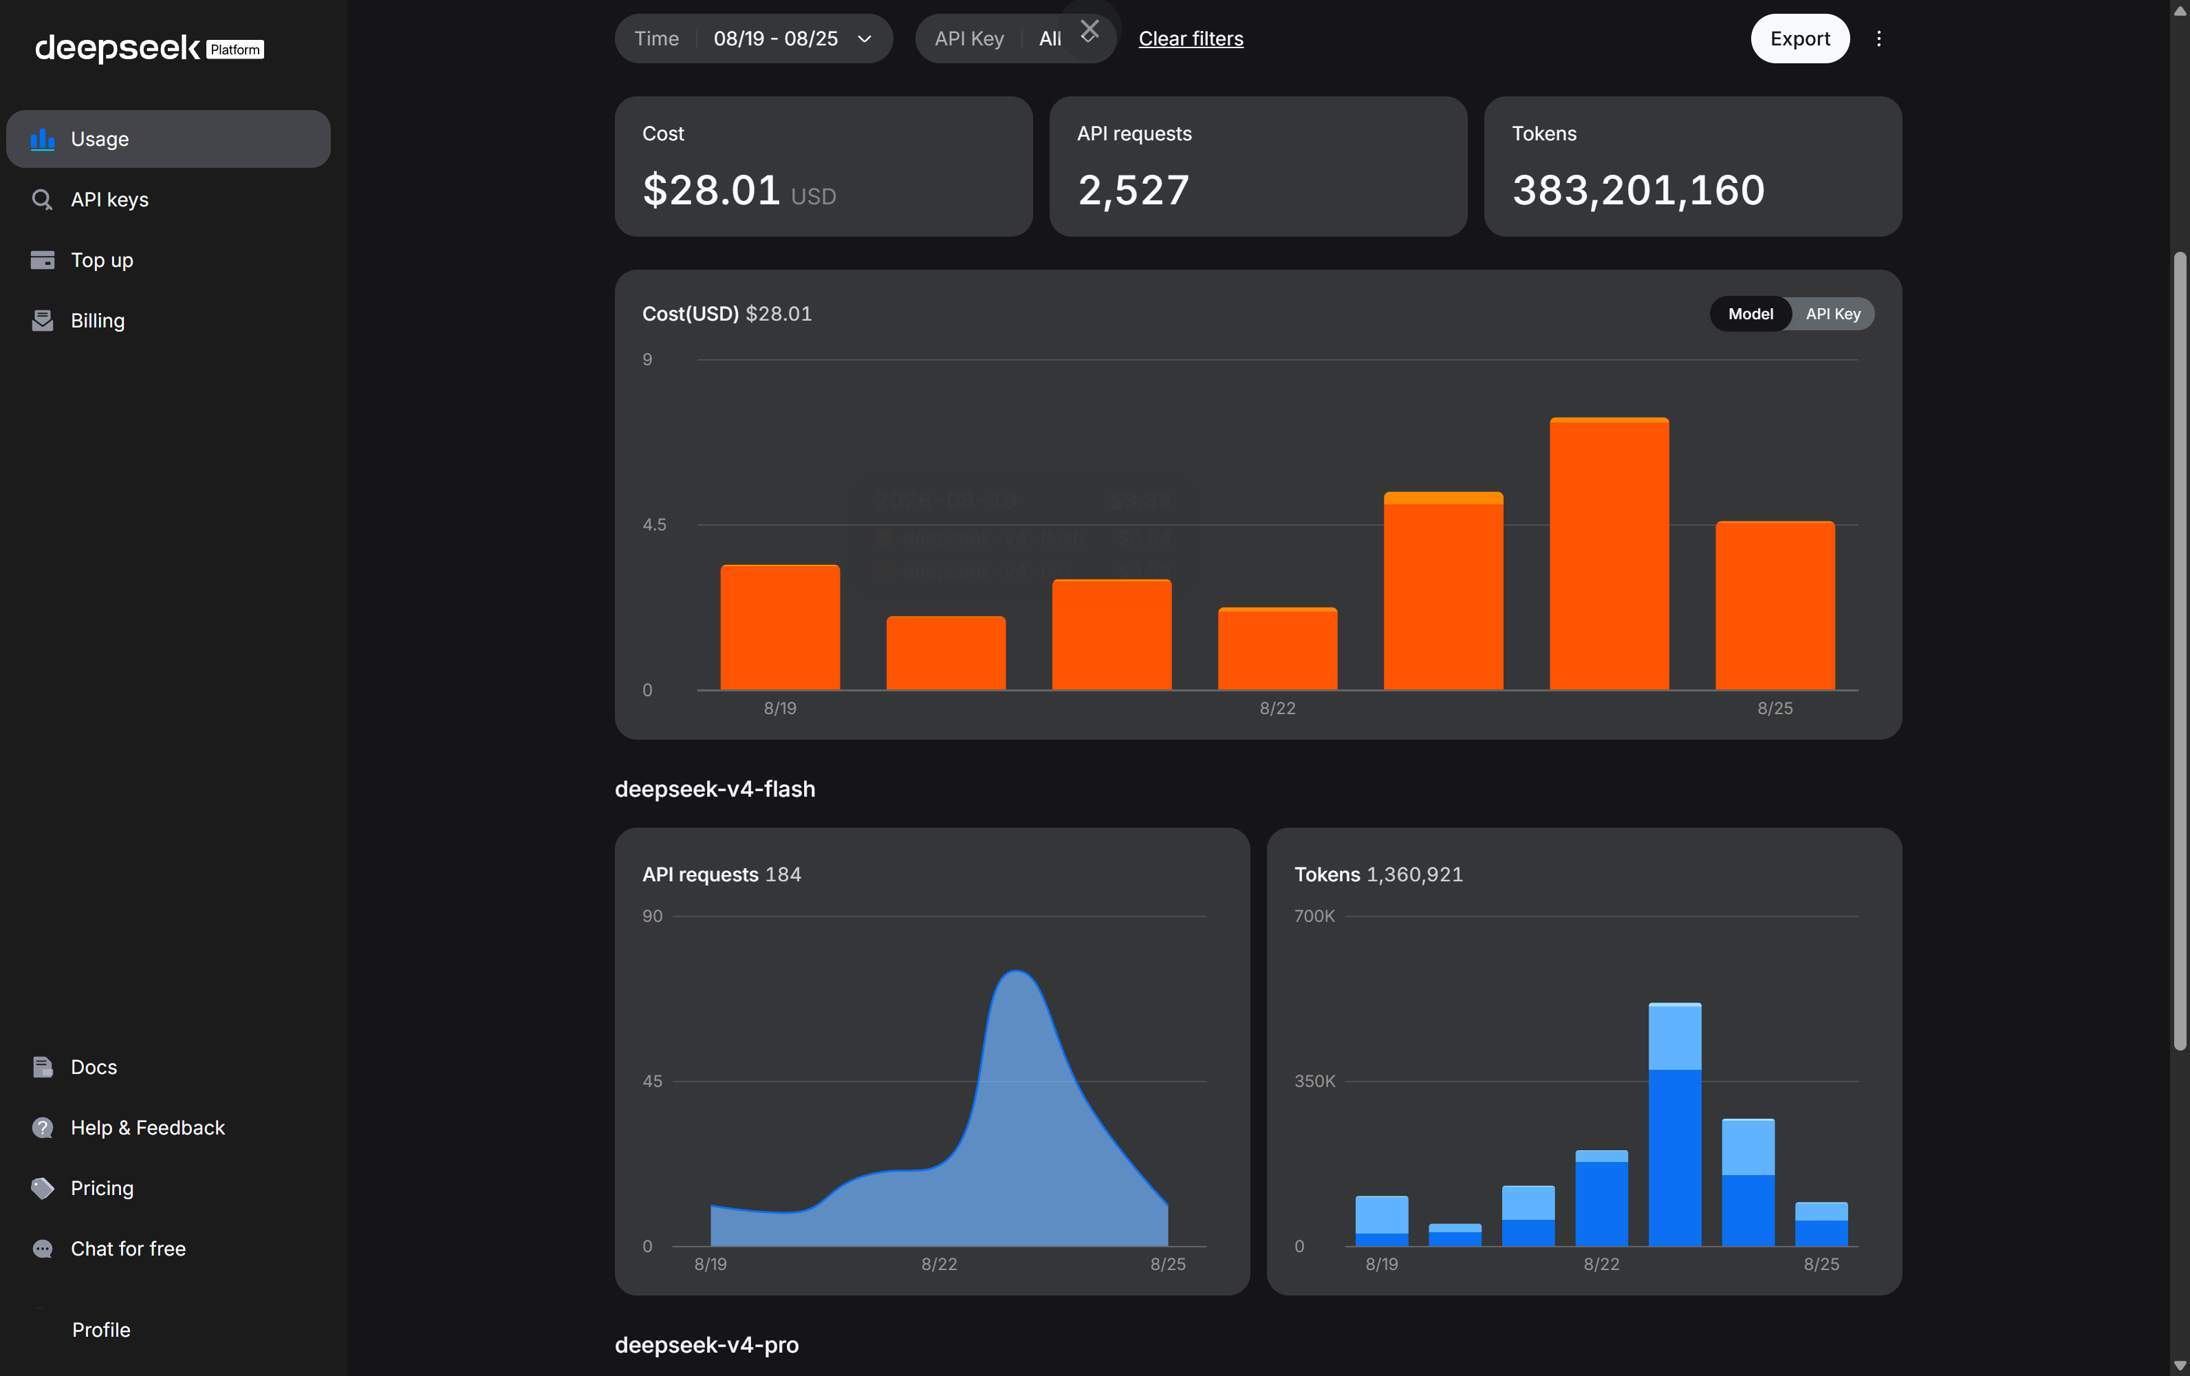The width and height of the screenshot is (2190, 1376).
Task: Click the Tokens 383,201,160 card
Action: (x=1693, y=166)
